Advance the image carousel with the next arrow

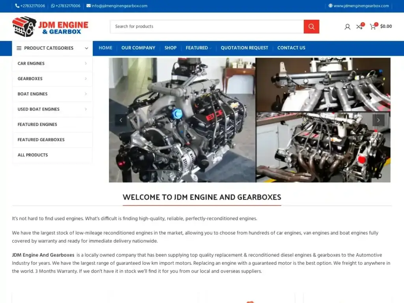pyautogui.click(x=378, y=120)
